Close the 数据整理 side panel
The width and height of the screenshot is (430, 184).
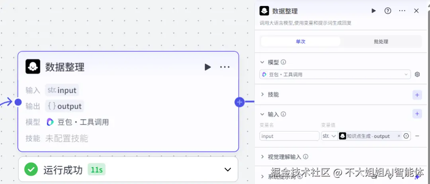point(416,11)
